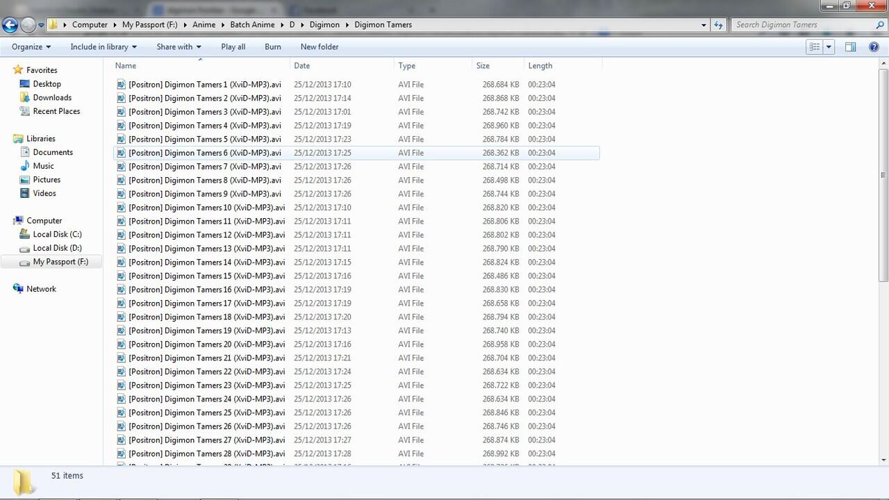This screenshot has width=889, height=500.
Task: Select Digimon Tamers 28 video file icon
Action: [x=121, y=453]
